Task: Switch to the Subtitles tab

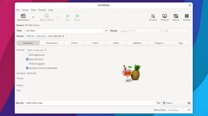Action: pyautogui.click(x=137, y=43)
